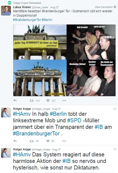118x173 pixels.
Task: Retweet the Lukas Rösler tweet
Action: pos(32,101)
